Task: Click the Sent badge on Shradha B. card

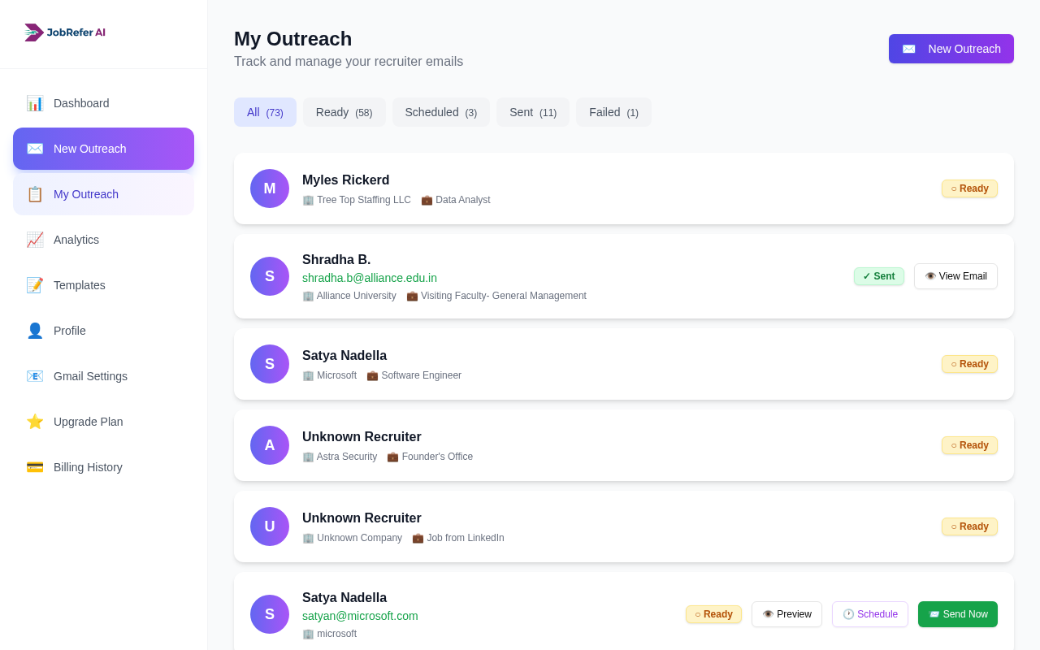Action: pyautogui.click(x=879, y=276)
